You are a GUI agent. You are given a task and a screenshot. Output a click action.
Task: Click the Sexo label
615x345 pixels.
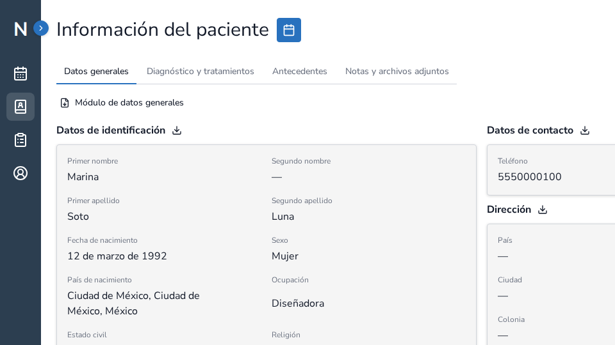(280, 240)
